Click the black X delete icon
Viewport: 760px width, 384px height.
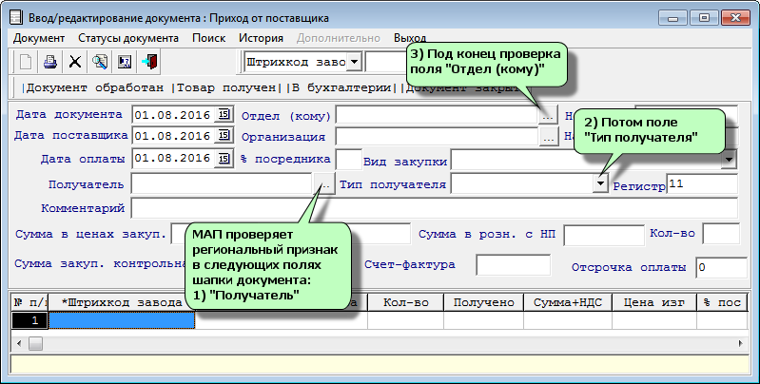point(75,62)
